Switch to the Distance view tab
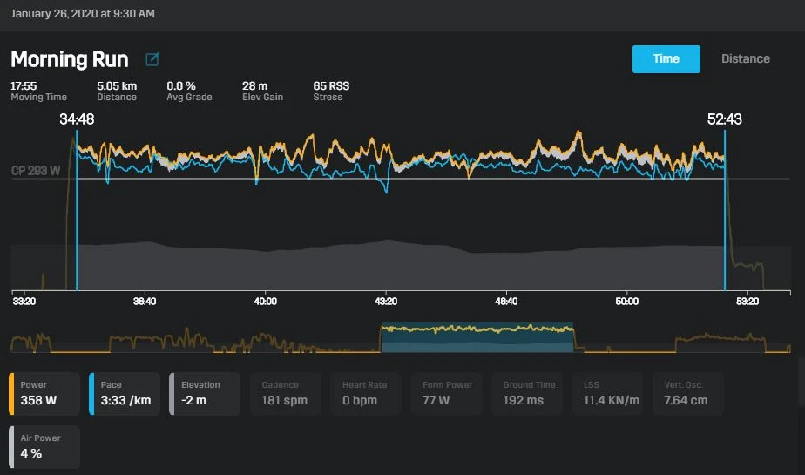The width and height of the screenshot is (805, 475). click(746, 59)
